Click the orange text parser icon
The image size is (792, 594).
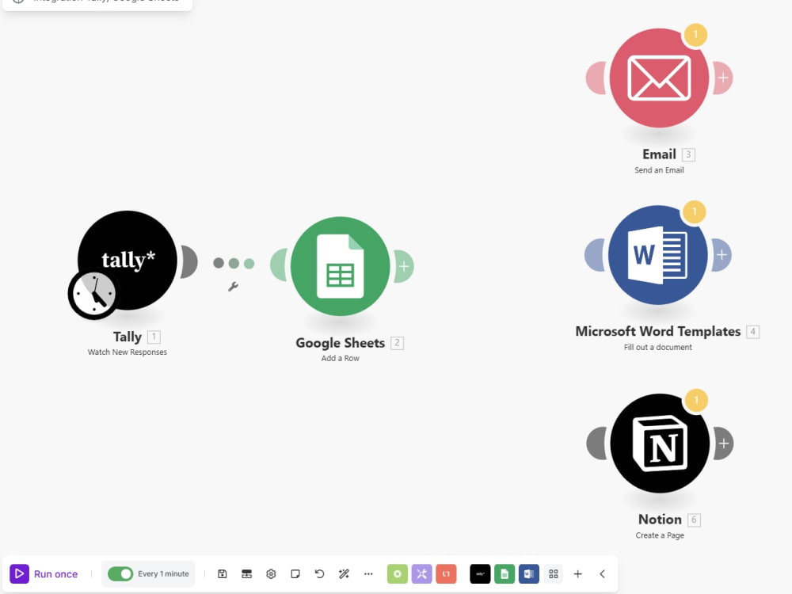coord(446,573)
